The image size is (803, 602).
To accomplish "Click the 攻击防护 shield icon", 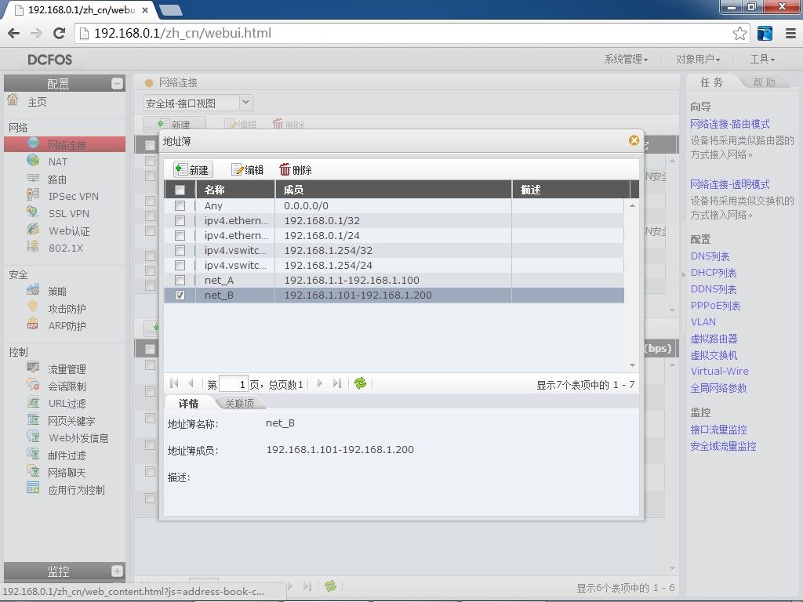I will [33, 307].
